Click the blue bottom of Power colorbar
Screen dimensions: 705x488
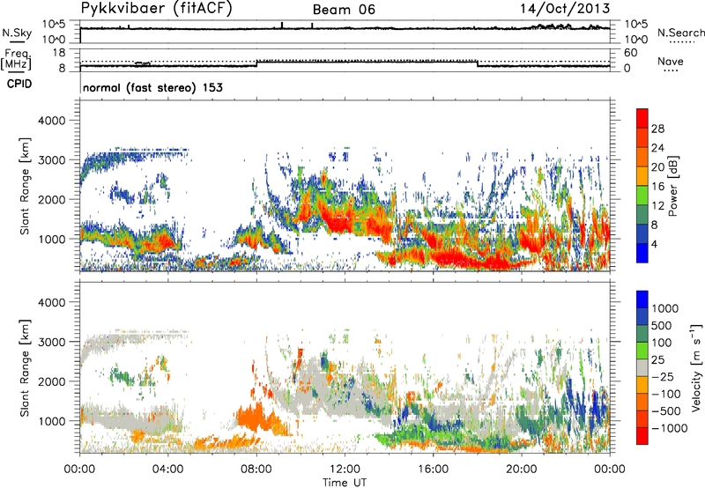tap(642, 253)
